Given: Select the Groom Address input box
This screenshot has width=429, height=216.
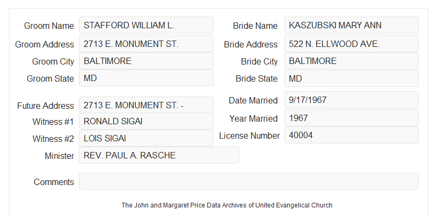Looking at the screenshot, I should point(146,44).
